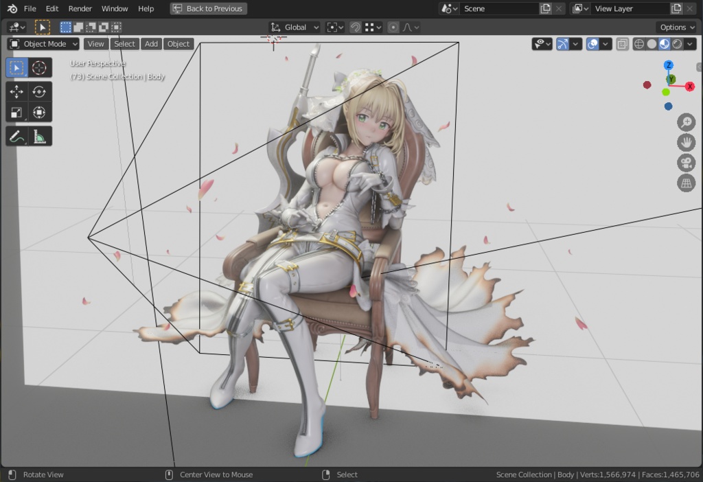Screen dimensions: 703x482
Task: Activate the Measure tool
Action: (x=39, y=135)
